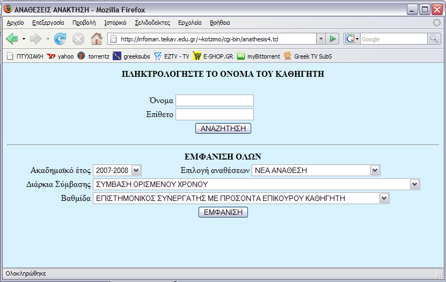Open the torrentz bookmark

pyautogui.click(x=93, y=56)
